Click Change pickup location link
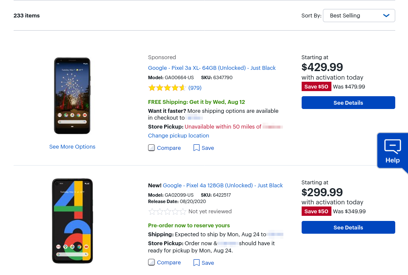408x275 pixels. coord(178,135)
